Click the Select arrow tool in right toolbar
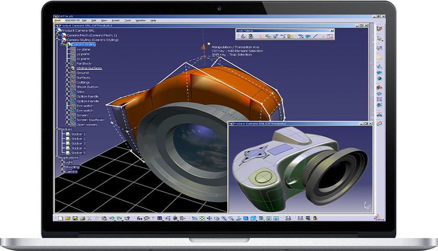 pos(379,38)
